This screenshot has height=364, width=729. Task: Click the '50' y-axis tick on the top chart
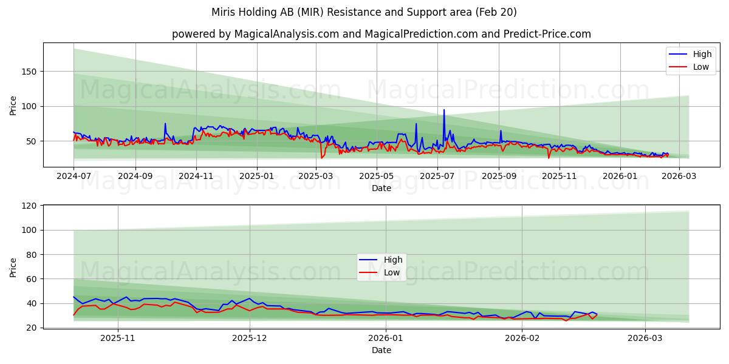33,141
